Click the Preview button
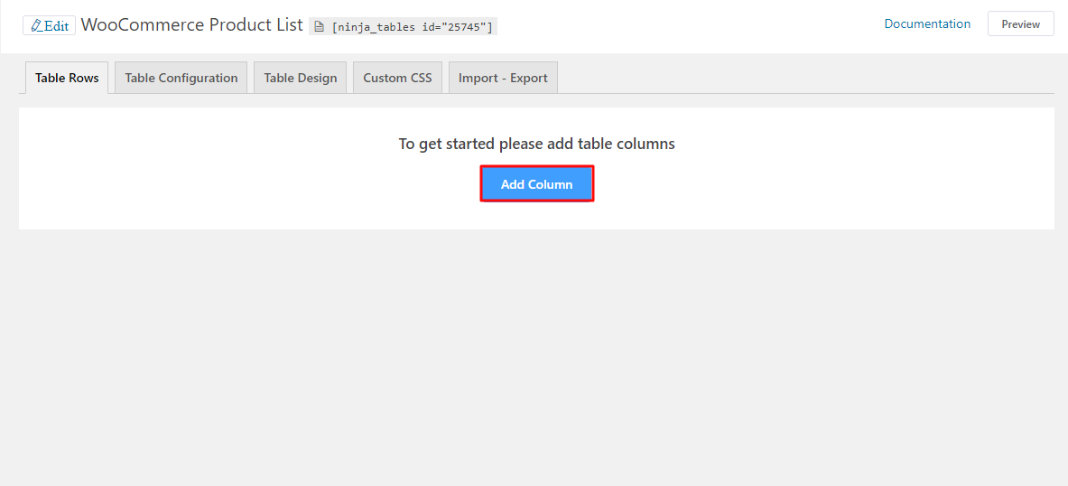This screenshot has height=486, width=1068. tap(1020, 24)
